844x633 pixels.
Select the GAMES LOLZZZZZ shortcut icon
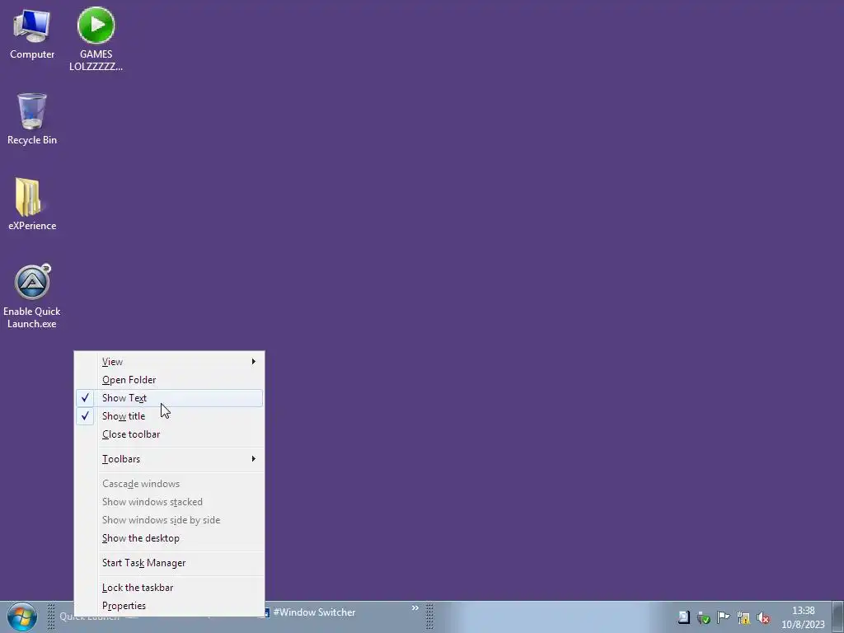(x=96, y=39)
